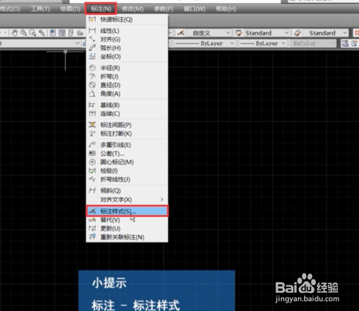The width and height of the screenshot is (359, 311).
Task: Select 角度(A) angular dimension
Action: [x=127, y=93]
